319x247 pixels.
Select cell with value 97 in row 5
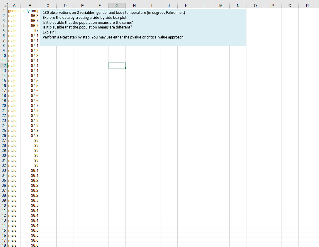click(30, 31)
